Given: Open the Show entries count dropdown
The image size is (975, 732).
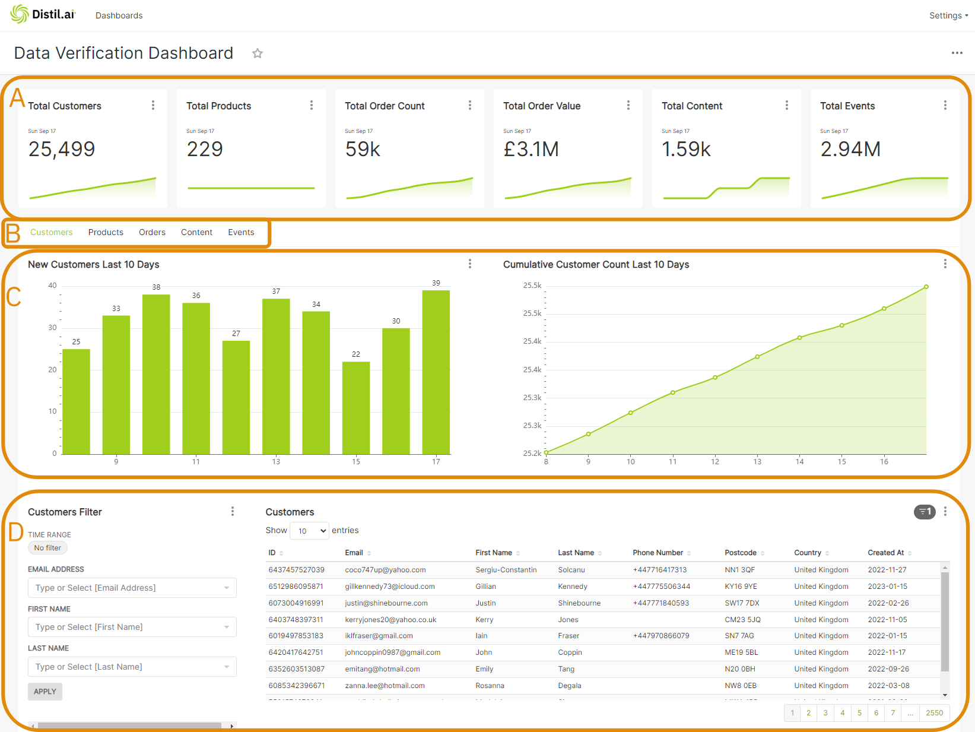Looking at the screenshot, I should coord(309,531).
